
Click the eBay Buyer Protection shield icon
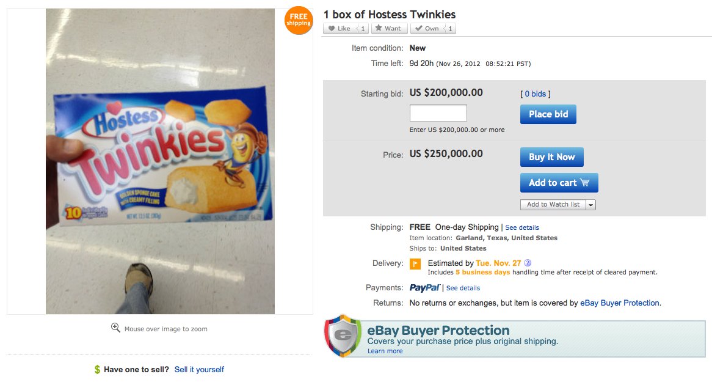click(343, 336)
